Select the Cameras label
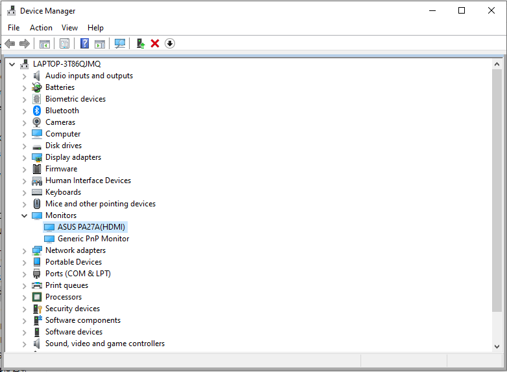The width and height of the screenshot is (507, 372). (60, 122)
